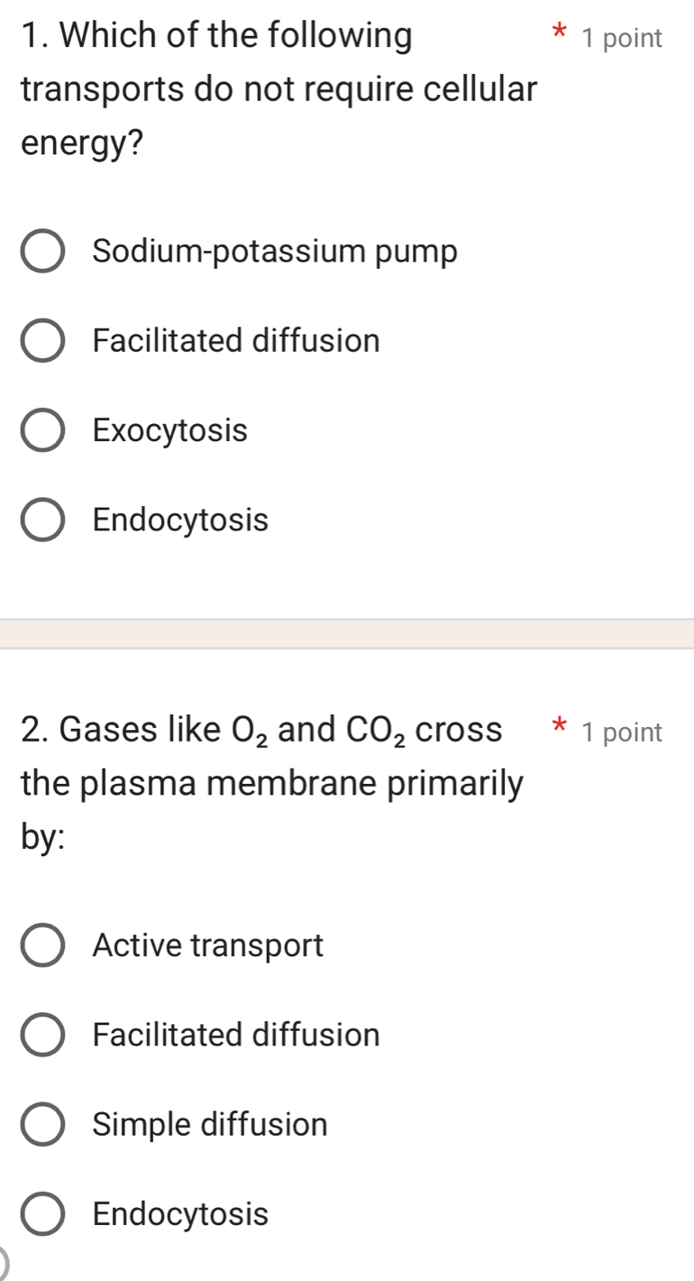
Task: Choose Facilitated diffusion for question 1
Action: coord(42,342)
